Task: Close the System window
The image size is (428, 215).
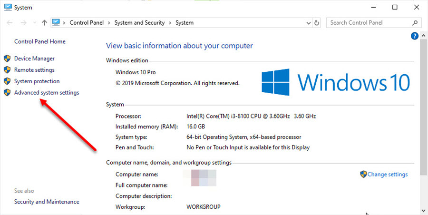Action: pos(417,8)
